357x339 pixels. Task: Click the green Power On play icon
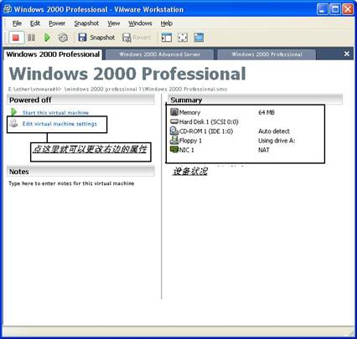[47, 38]
